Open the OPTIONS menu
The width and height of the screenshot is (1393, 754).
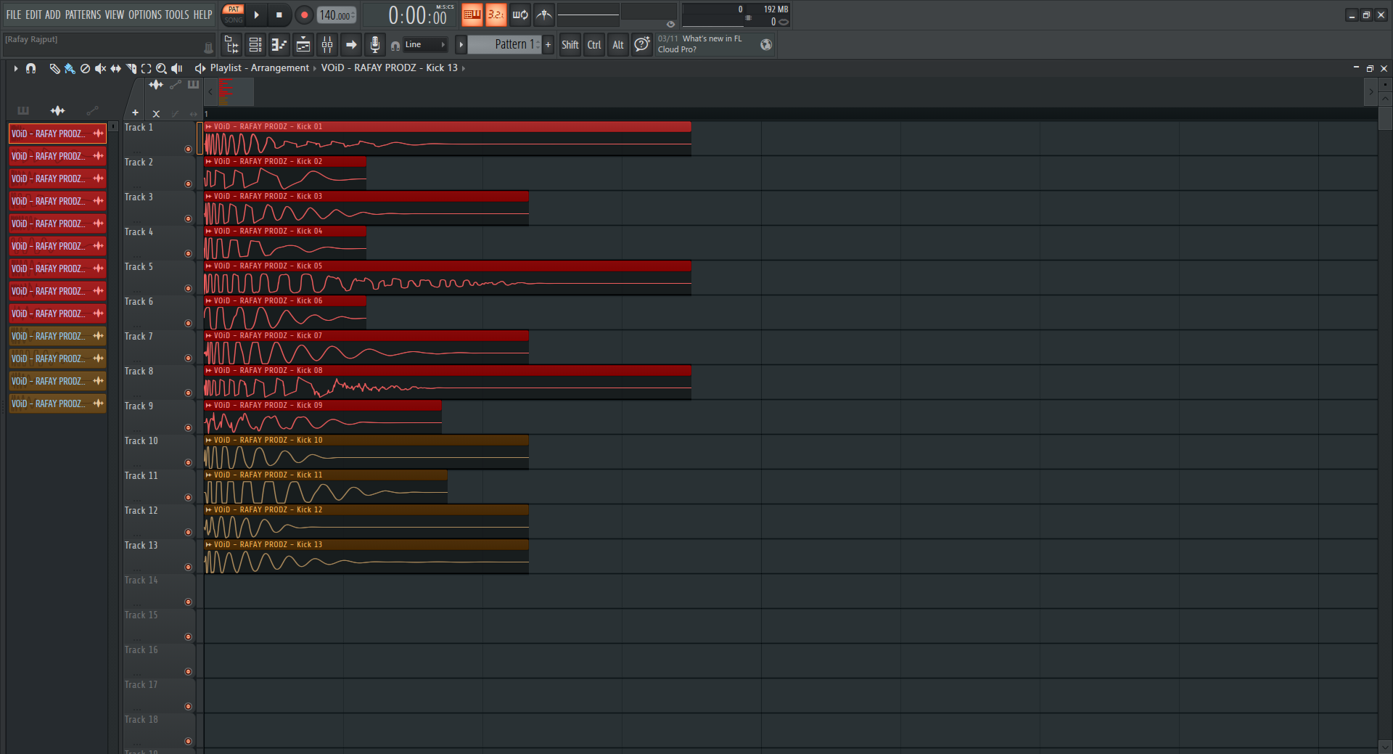[144, 15]
